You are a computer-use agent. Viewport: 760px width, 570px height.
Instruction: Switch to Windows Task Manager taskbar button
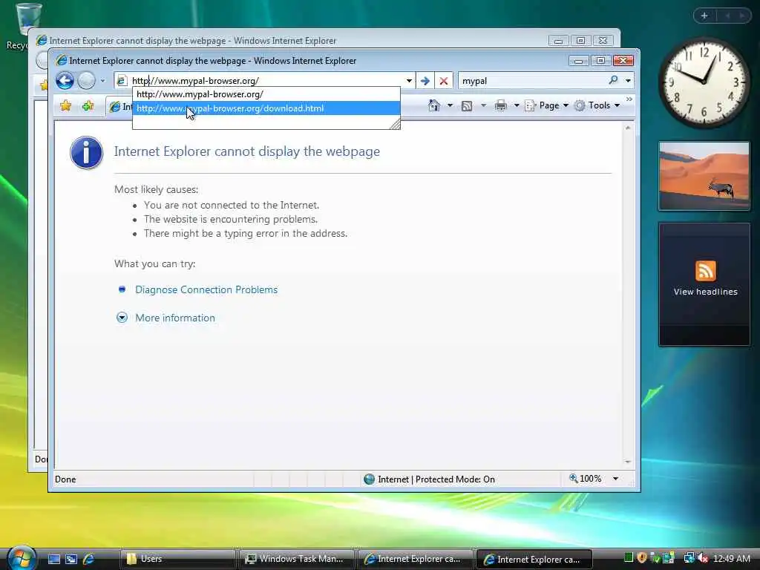pyautogui.click(x=296, y=559)
